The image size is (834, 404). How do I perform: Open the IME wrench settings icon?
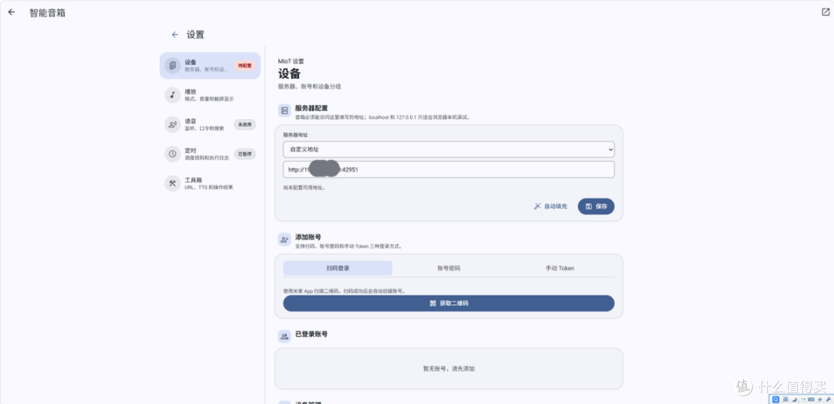829,399
